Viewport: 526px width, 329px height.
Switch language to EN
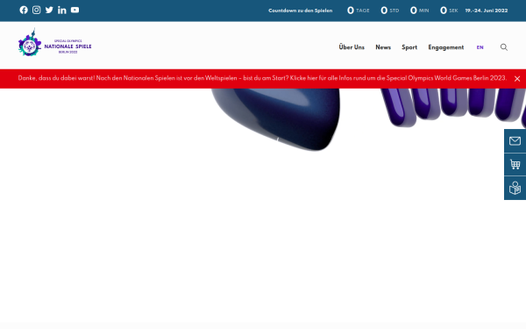480,47
